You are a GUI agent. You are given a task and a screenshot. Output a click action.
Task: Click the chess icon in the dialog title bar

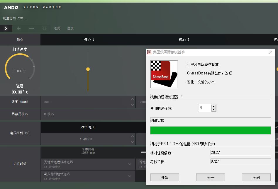tap(149, 52)
